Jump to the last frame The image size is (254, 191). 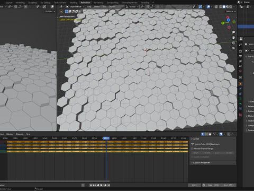[108, 185]
